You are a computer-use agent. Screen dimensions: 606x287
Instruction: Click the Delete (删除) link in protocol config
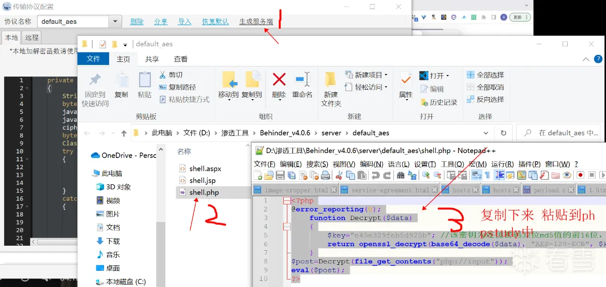click(137, 22)
